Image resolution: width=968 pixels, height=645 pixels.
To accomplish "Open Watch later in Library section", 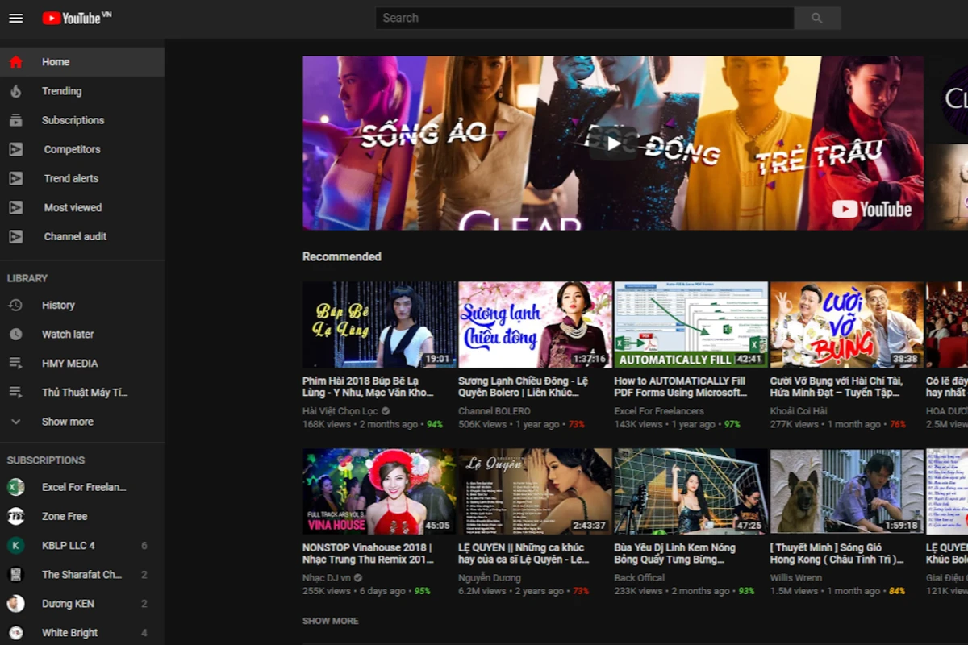I will click(82, 335).
